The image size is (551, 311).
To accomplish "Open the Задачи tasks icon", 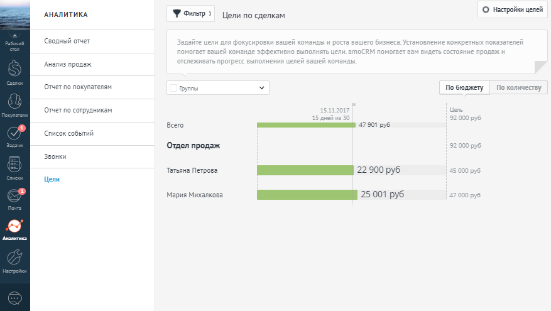I will tap(14, 134).
